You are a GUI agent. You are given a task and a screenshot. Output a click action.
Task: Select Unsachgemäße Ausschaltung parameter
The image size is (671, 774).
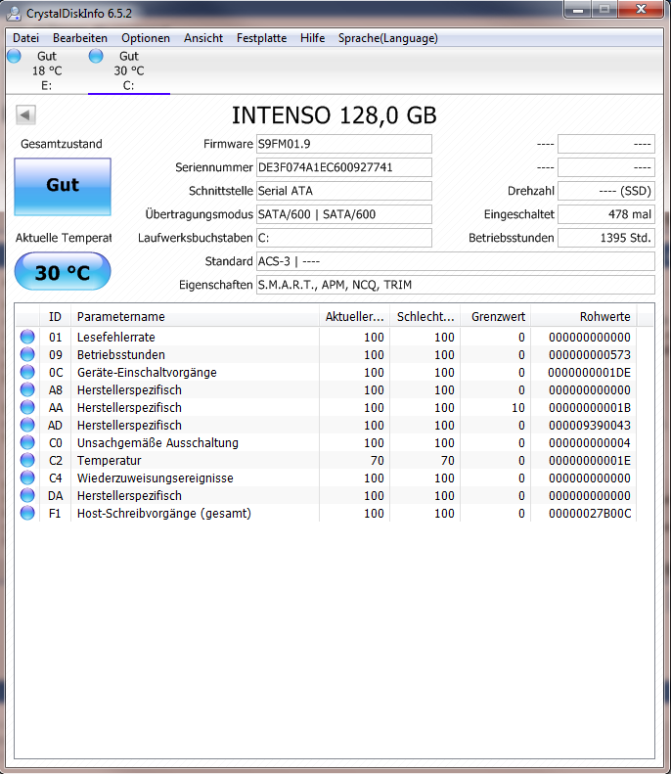point(157,443)
